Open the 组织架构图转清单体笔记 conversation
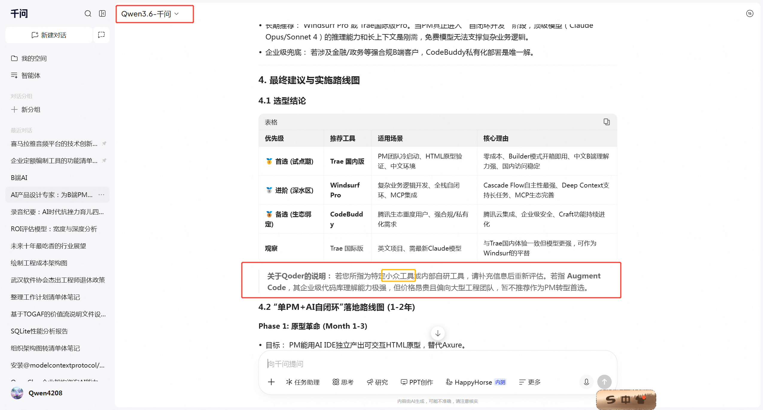 (x=57, y=348)
